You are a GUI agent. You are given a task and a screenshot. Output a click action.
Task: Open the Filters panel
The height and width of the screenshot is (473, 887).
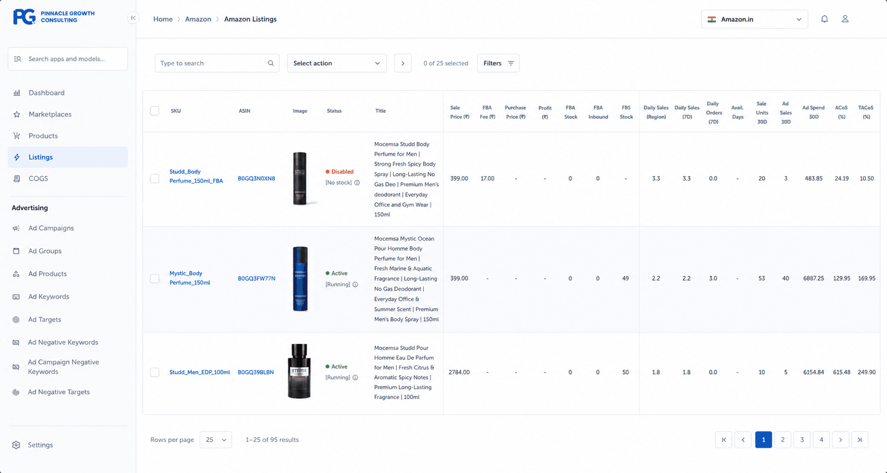coord(498,64)
